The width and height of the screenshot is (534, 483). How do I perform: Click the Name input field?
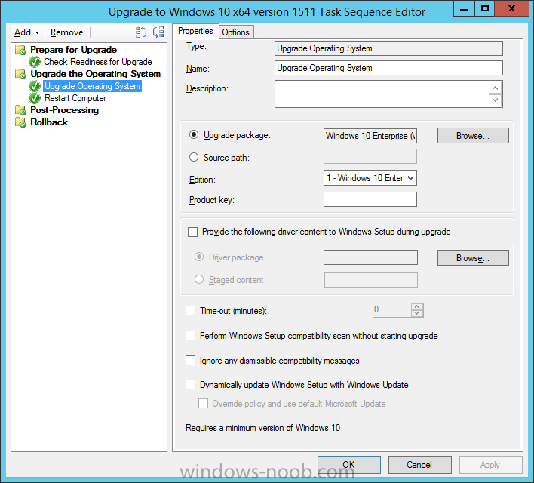point(388,68)
